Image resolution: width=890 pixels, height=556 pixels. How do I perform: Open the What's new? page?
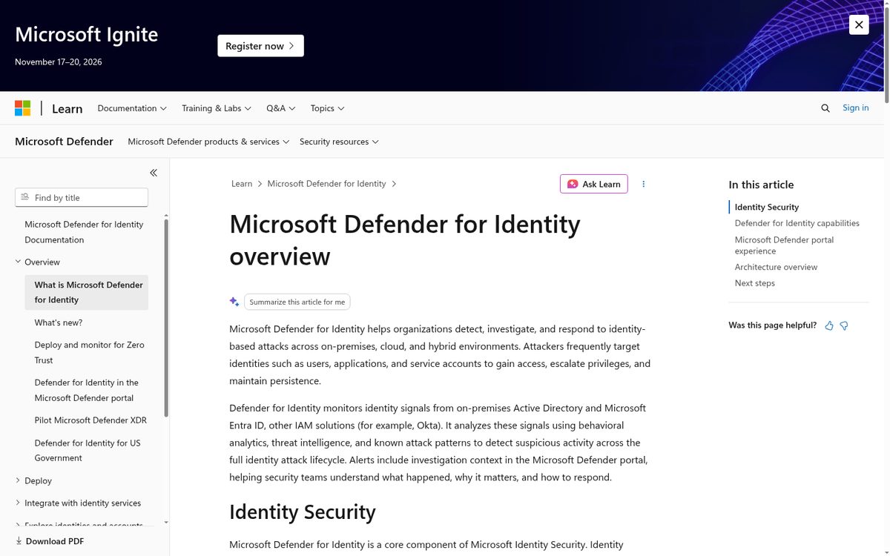click(59, 322)
